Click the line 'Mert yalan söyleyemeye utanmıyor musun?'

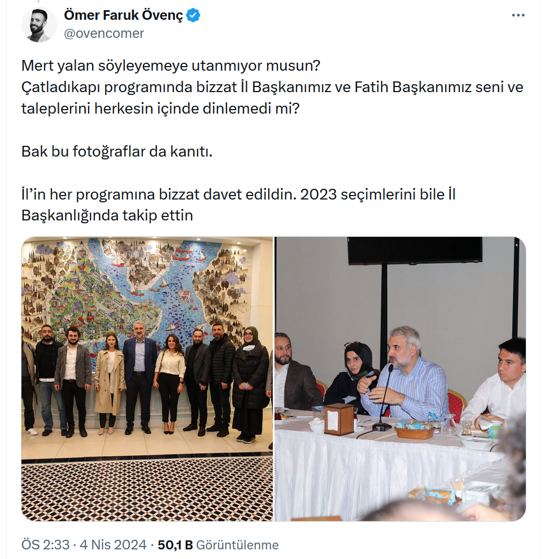click(x=171, y=66)
